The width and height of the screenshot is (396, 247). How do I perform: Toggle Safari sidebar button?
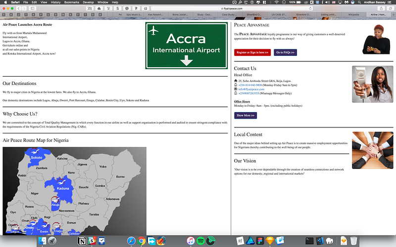click(x=32, y=8)
